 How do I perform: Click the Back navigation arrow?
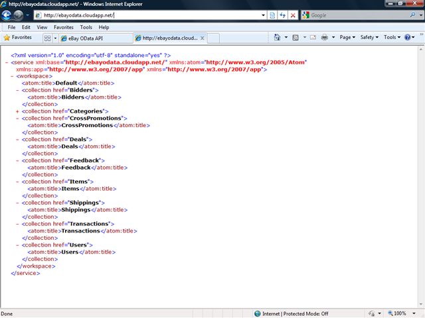[7, 15]
